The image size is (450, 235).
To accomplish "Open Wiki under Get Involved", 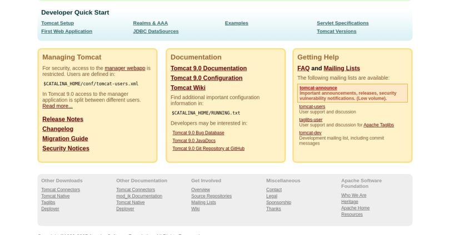I will (195, 208).
